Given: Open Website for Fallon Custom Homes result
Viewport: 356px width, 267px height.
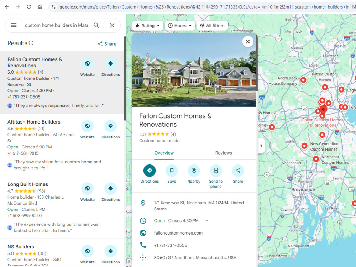Looking at the screenshot, I should pos(88,67).
